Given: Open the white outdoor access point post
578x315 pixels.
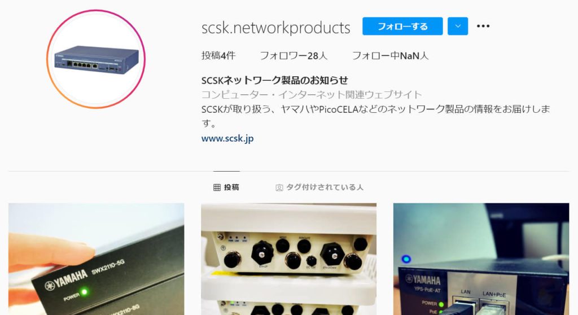Looking at the screenshot, I should point(288,259).
